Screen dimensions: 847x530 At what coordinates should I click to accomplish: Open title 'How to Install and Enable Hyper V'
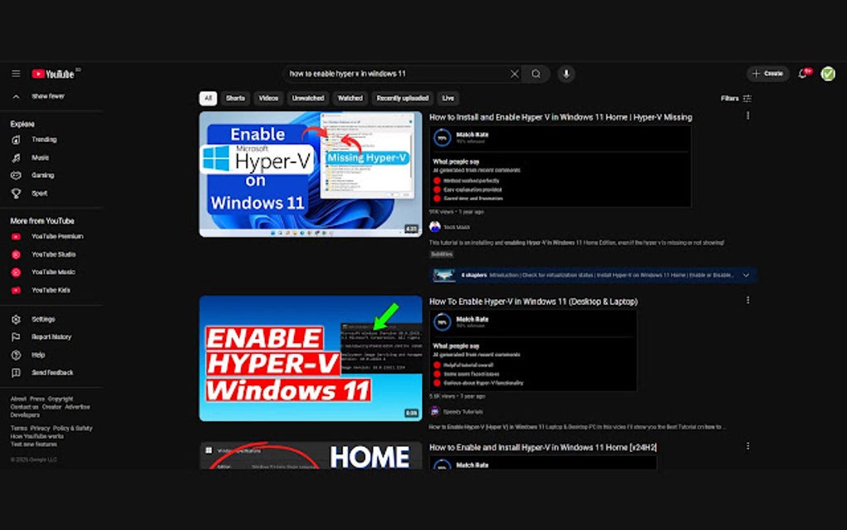[561, 117]
